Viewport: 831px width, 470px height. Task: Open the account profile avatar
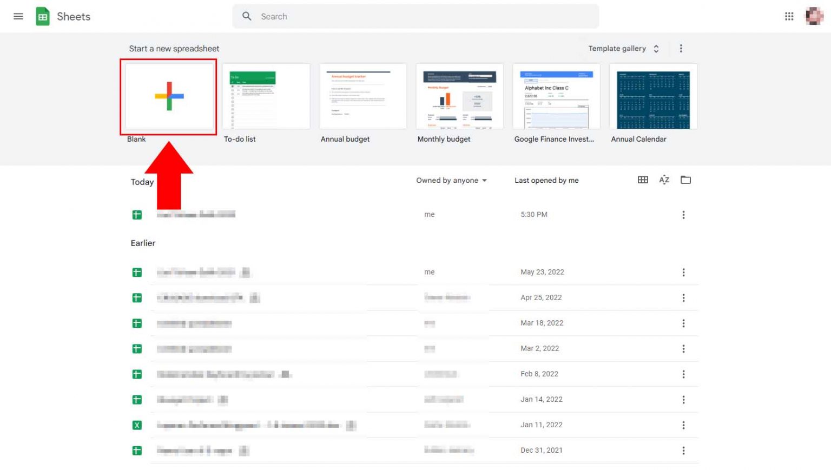pos(814,16)
